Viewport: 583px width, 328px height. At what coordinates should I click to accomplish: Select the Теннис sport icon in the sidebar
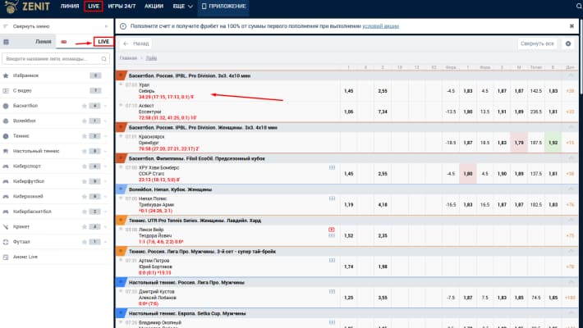coord(6,136)
